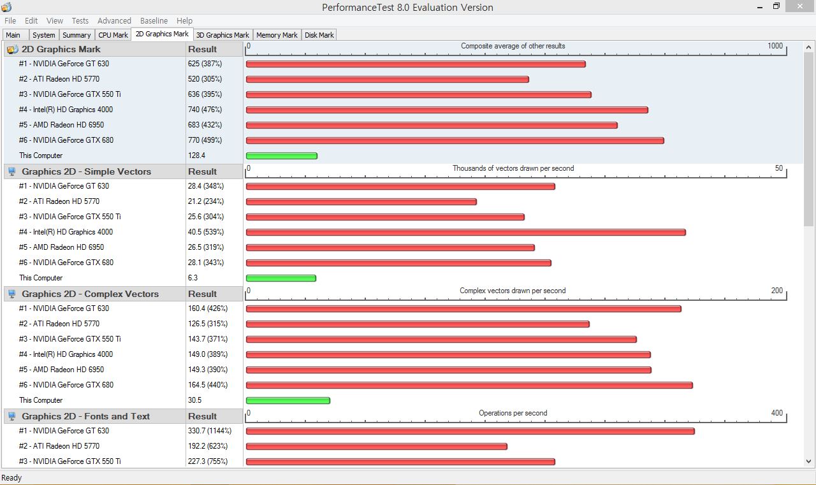This screenshot has height=485, width=816.
Task: Open the Help menu
Action: click(185, 21)
